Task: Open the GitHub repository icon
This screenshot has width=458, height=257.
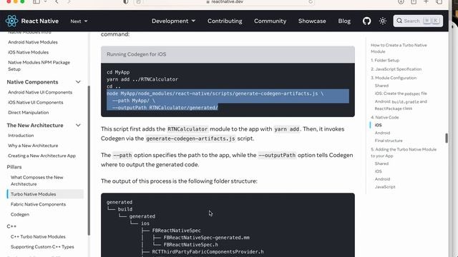Action: coord(366,21)
